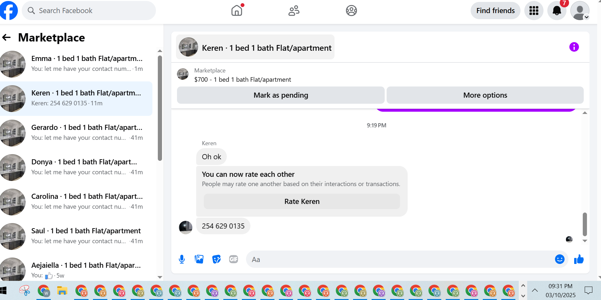Click Gerardo's listing thumbnail
This screenshot has width=601, height=300.
12,133
